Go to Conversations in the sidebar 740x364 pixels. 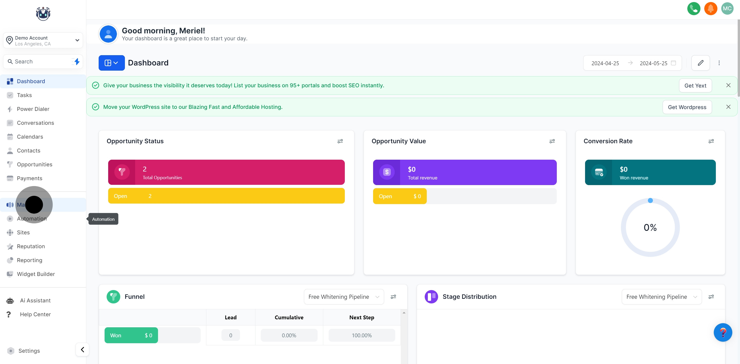[35, 123]
